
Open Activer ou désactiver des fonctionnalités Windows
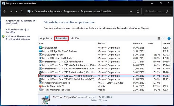(x=18, y=38)
